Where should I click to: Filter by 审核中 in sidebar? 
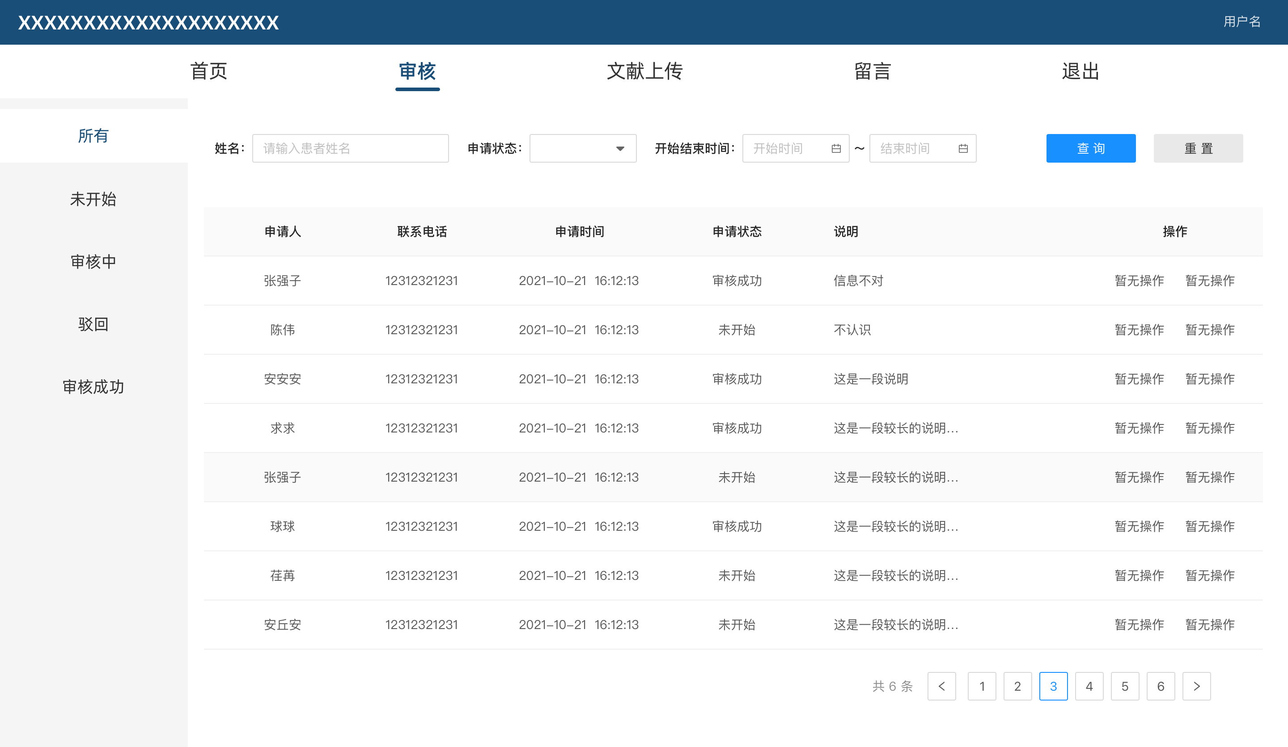(93, 261)
